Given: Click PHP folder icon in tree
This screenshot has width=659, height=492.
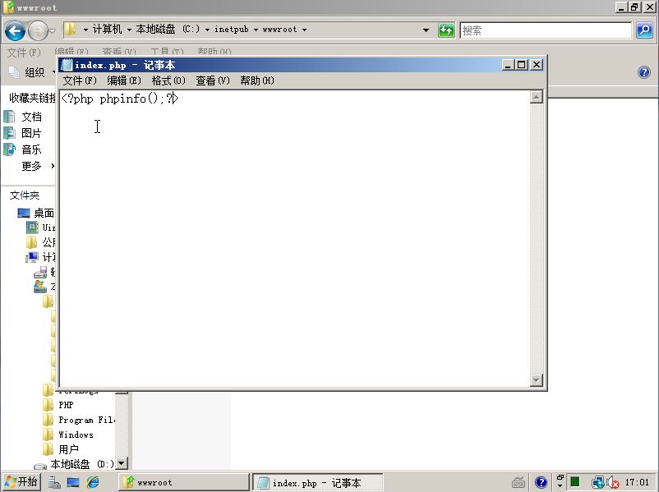Looking at the screenshot, I should [x=48, y=405].
